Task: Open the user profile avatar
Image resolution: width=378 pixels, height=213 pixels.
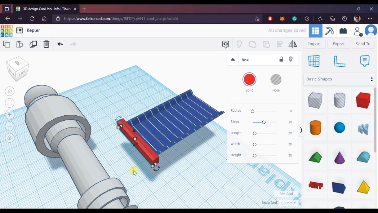Action: tap(371, 31)
